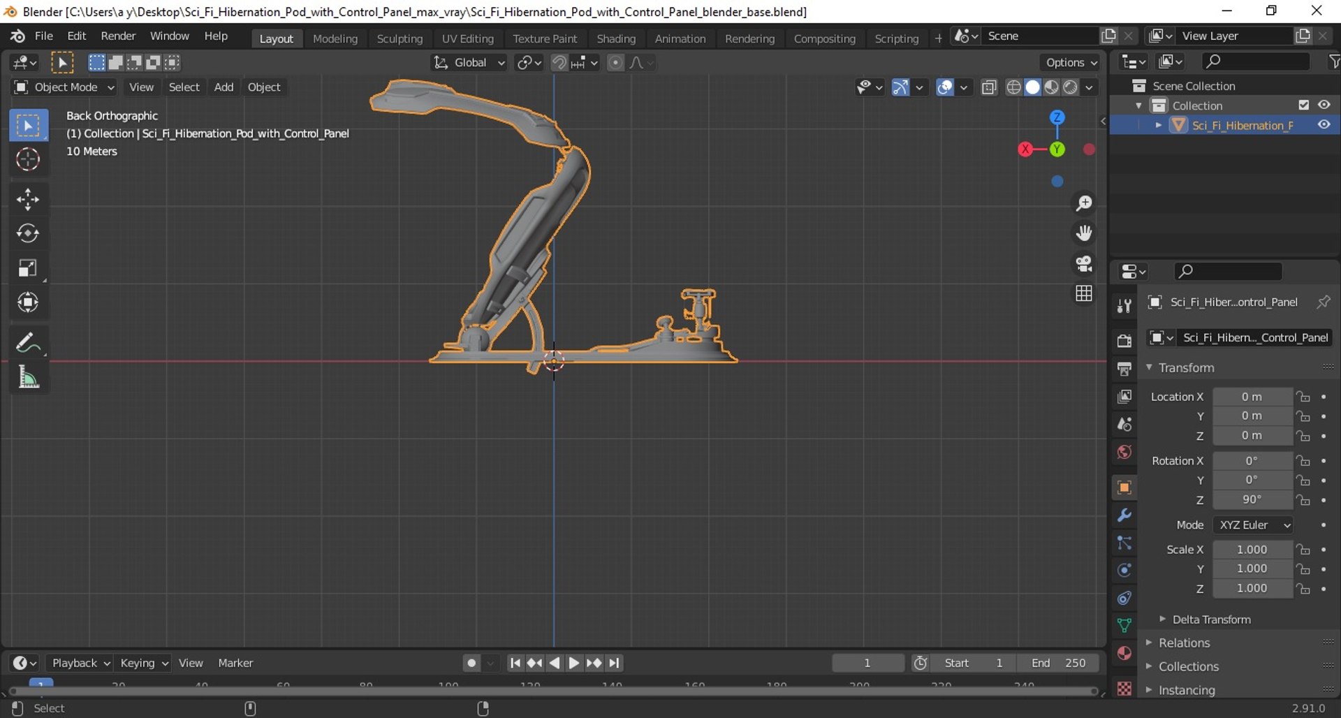Open the World properties tab
This screenshot has width=1341, height=718.
(x=1124, y=452)
